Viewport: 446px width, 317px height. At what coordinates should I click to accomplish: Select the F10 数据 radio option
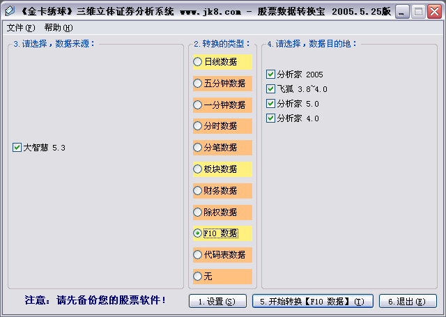click(197, 233)
